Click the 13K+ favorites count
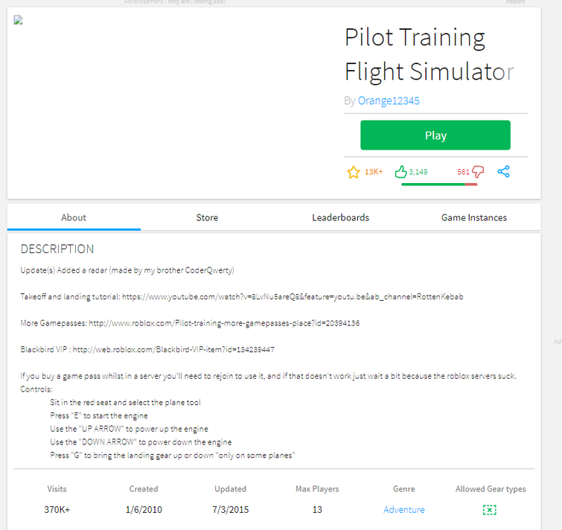 point(374,172)
